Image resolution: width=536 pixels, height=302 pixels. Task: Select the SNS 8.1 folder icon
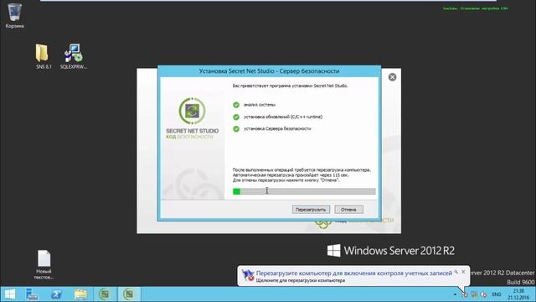pyautogui.click(x=43, y=56)
